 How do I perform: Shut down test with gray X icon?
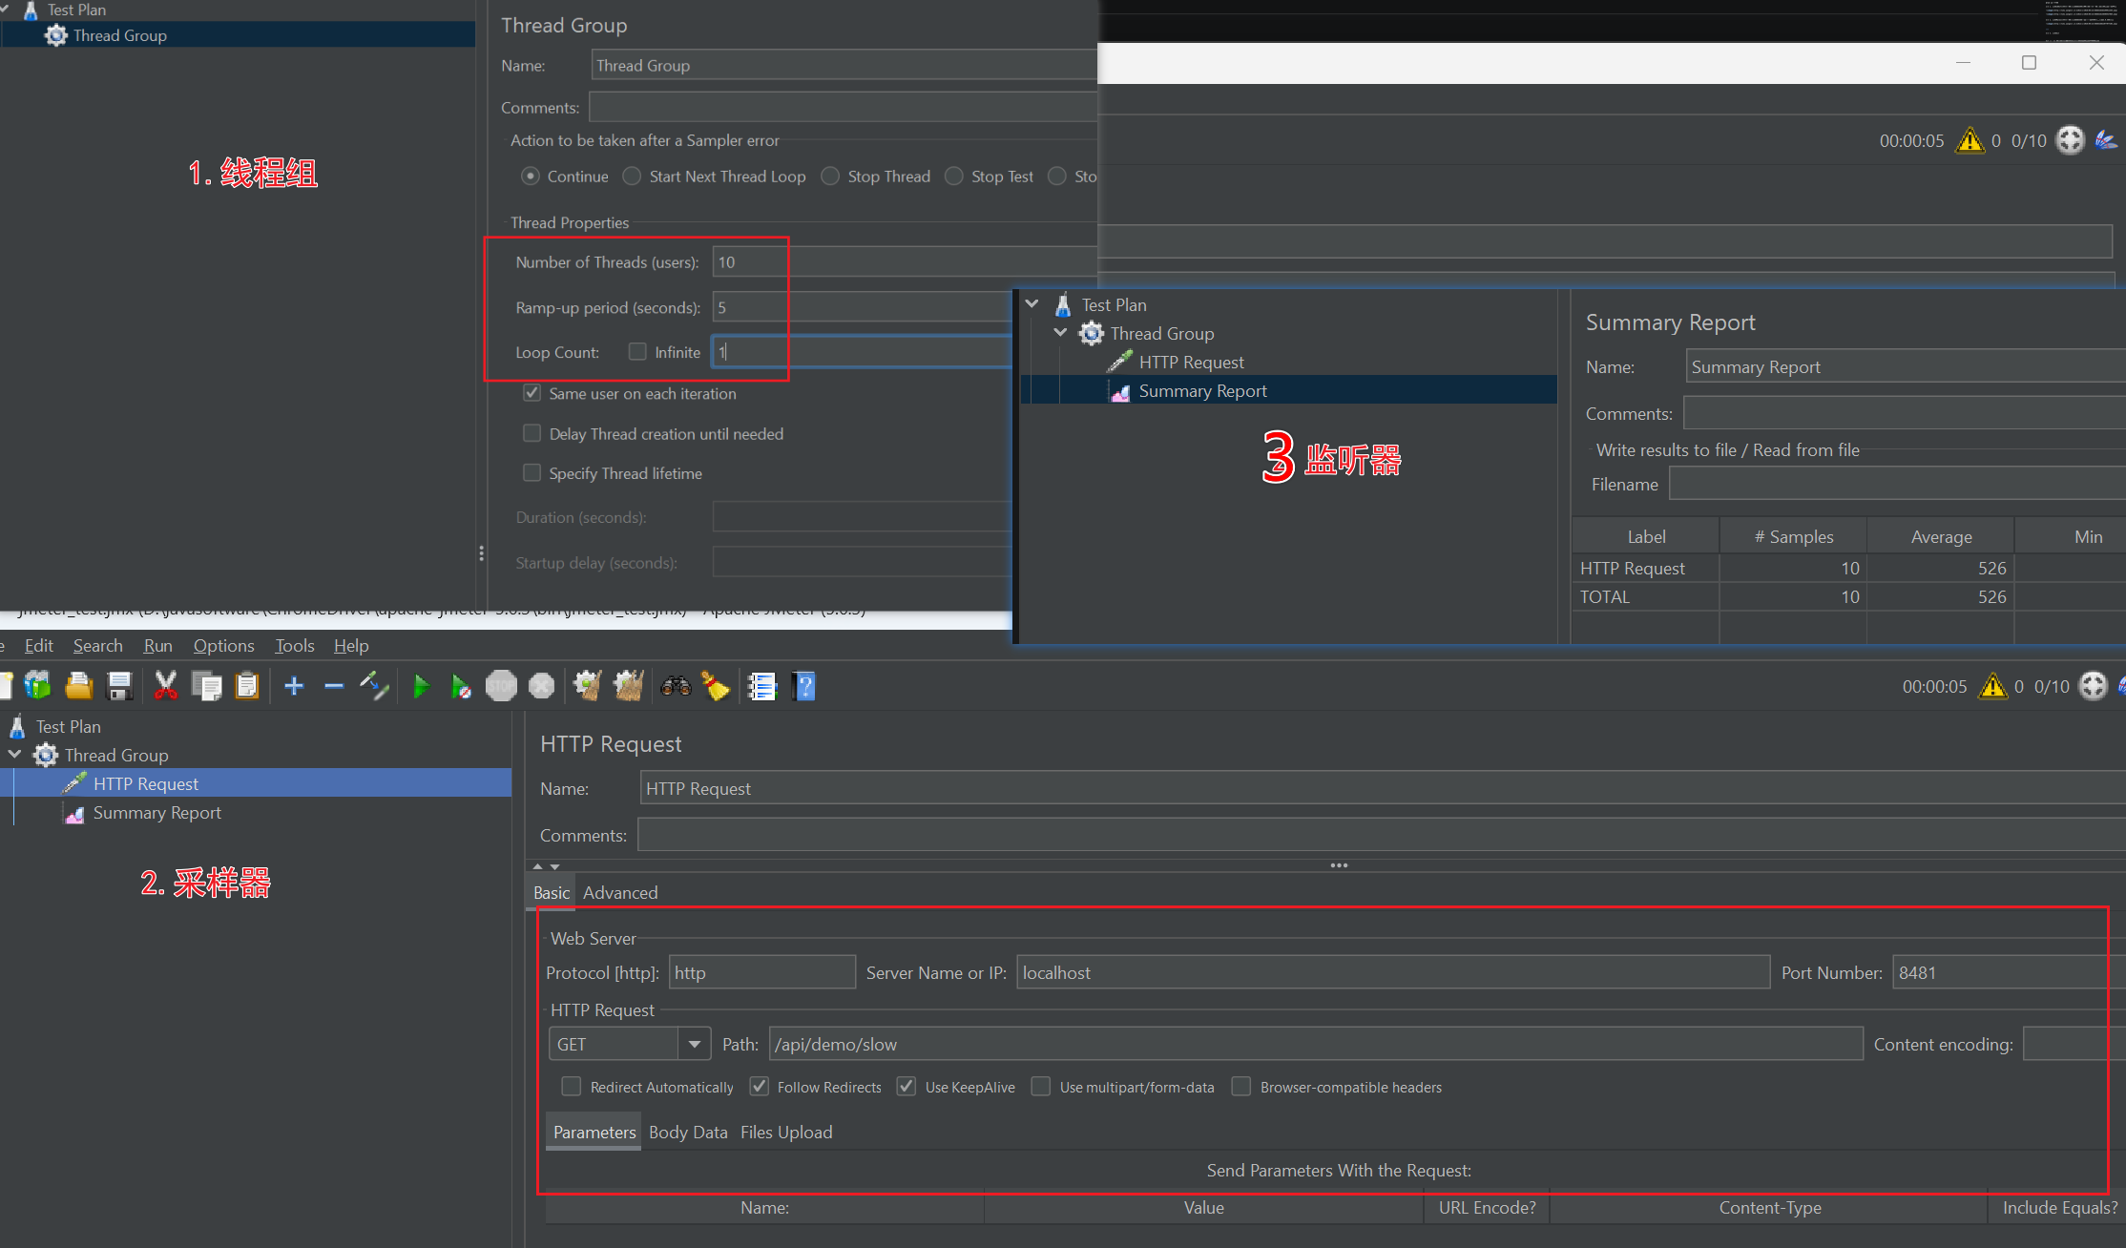[541, 686]
